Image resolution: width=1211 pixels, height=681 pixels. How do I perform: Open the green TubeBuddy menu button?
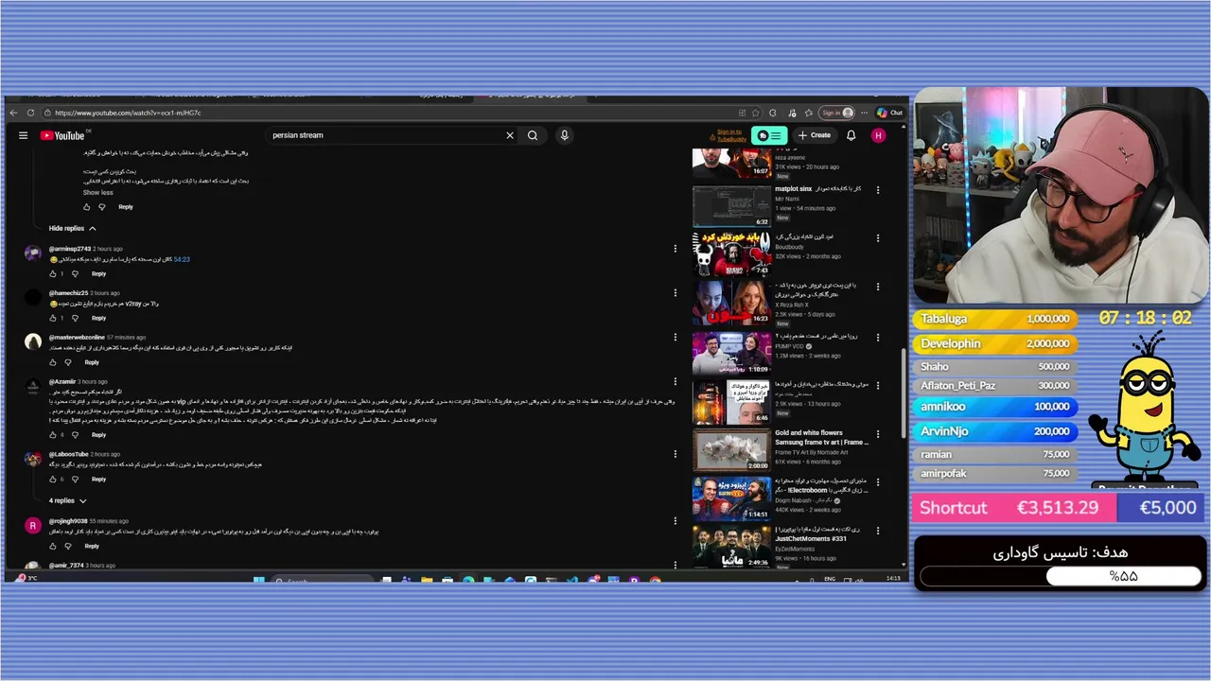769,135
